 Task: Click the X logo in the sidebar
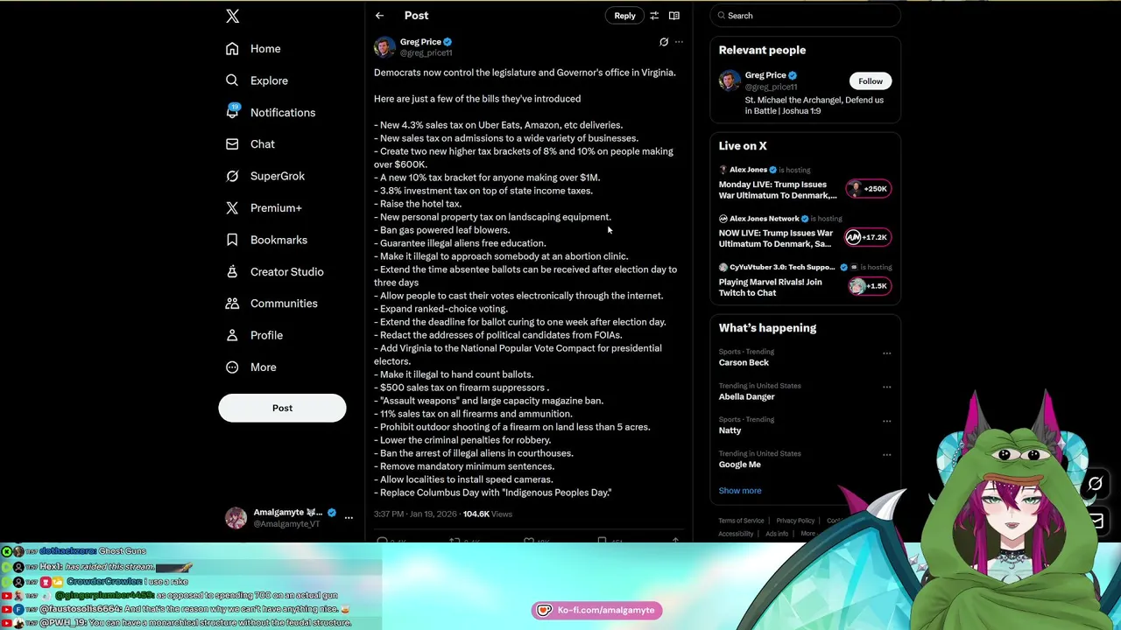232,16
